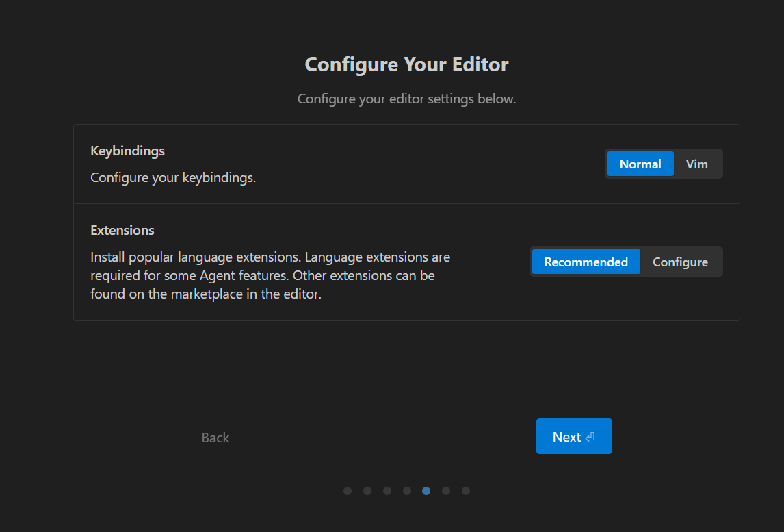The height and width of the screenshot is (532, 784).
Task: Click the second step indicator dot
Action: (x=367, y=491)
